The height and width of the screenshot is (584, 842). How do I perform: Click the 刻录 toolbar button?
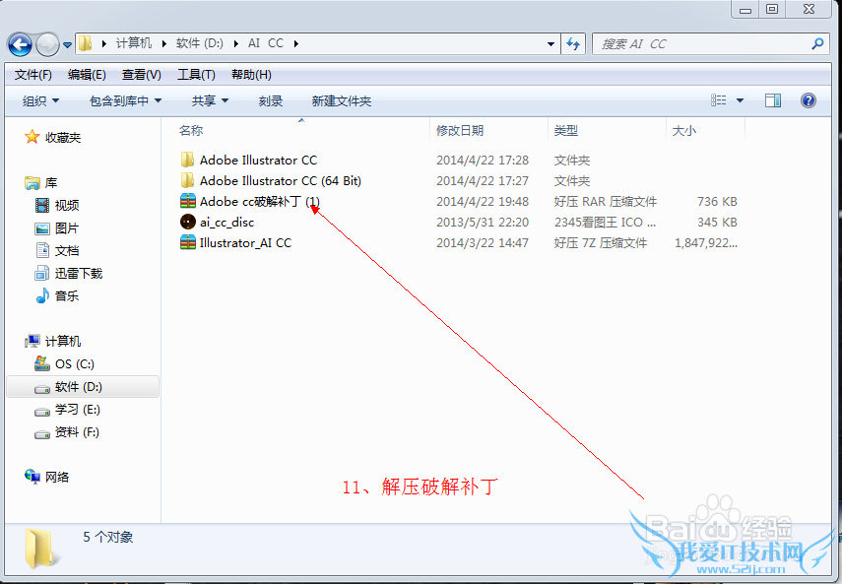tap(271, 100)
